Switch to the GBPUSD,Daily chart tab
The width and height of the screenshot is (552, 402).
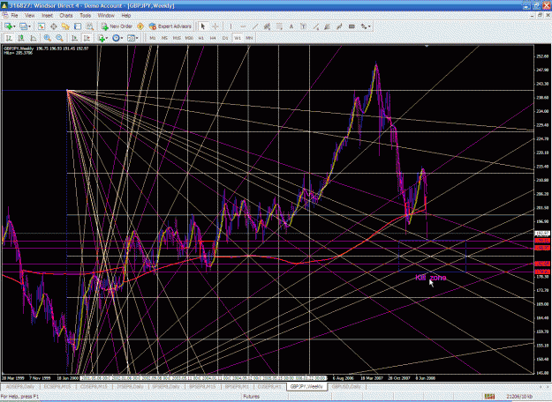coord(346,386)
